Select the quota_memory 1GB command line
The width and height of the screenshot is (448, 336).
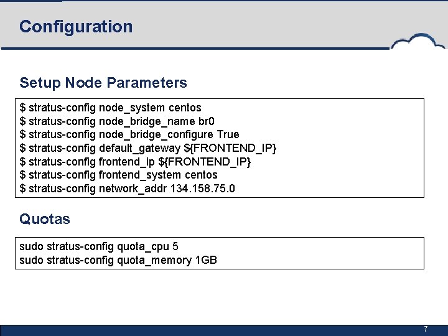coord(118,260)
